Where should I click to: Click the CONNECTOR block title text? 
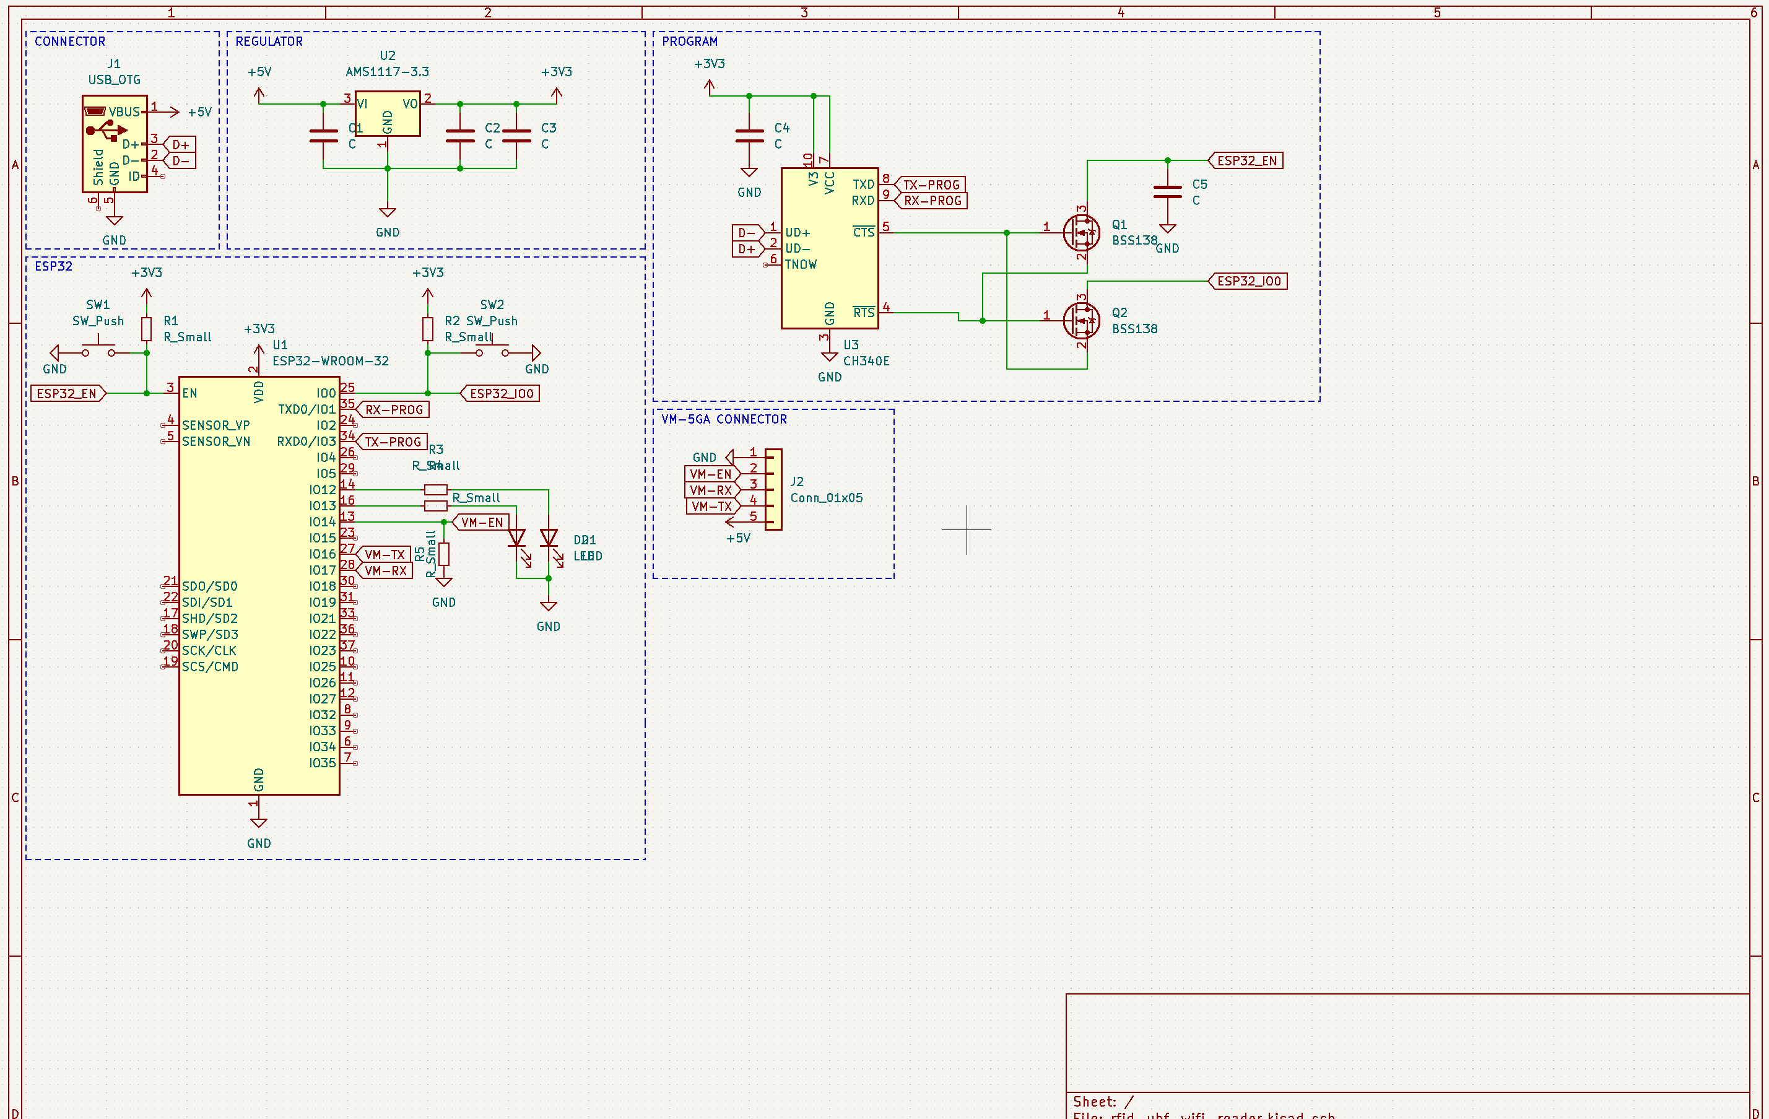click(70, 41)
